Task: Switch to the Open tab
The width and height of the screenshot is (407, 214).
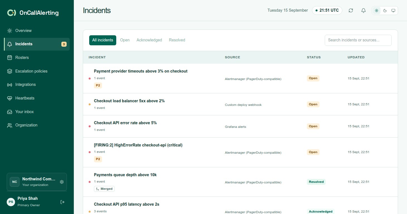Action: click(x=125, y=40)
